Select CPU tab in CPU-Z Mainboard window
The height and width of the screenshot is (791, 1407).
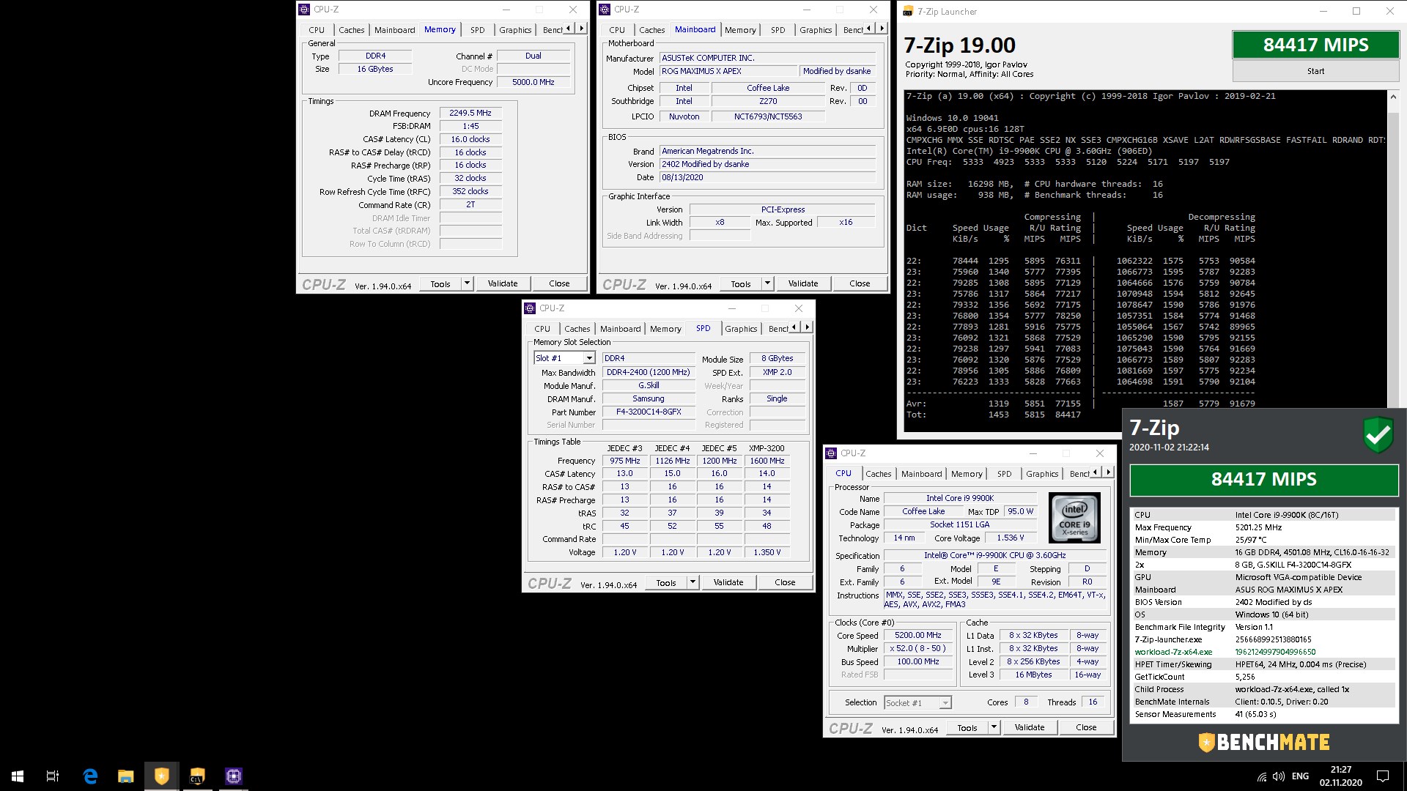617,30
